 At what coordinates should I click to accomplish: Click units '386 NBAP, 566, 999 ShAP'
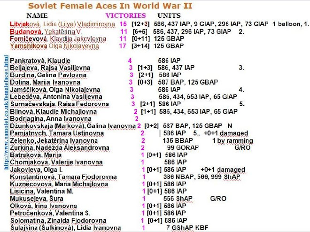[x=202, y=177]
